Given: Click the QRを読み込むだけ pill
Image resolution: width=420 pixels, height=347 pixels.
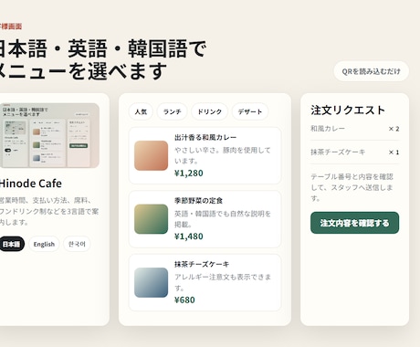Looking at the screenshot, I should click(x=371, y=71).
